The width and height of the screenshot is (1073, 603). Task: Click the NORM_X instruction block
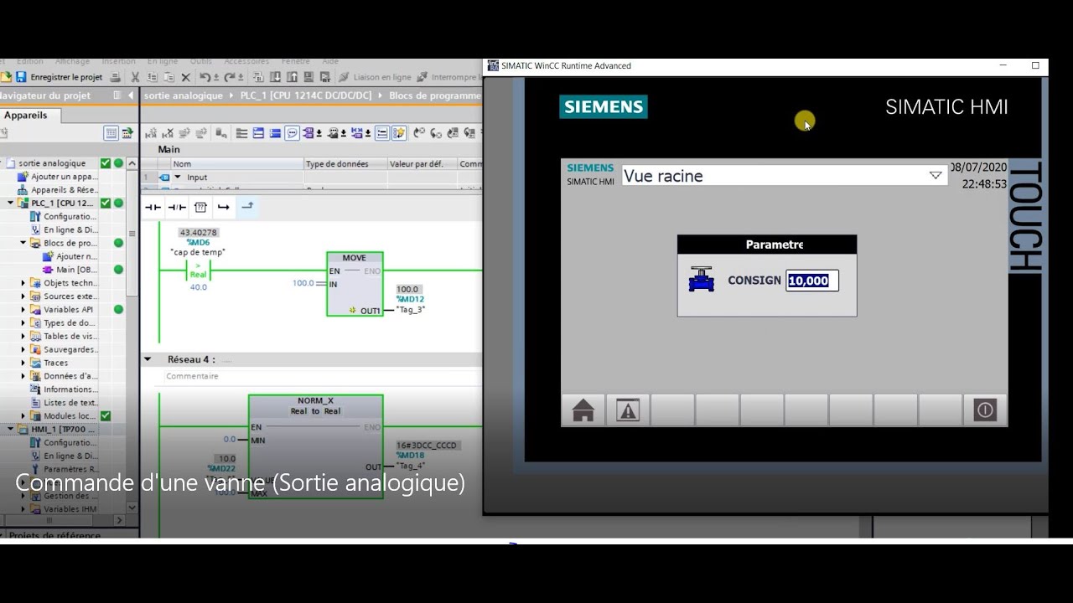(x=315, y=446)
